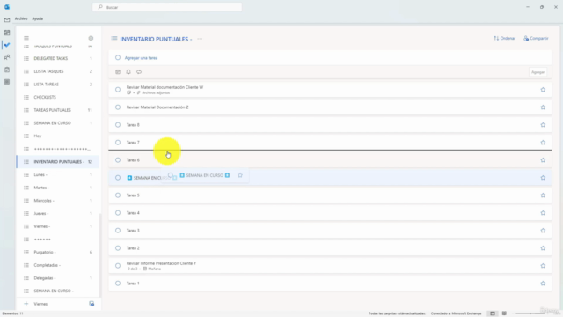Click the settings circle icon in sidebar header
Image resolution: width=563 pixels, height=317 pixels.
[91, 38]
